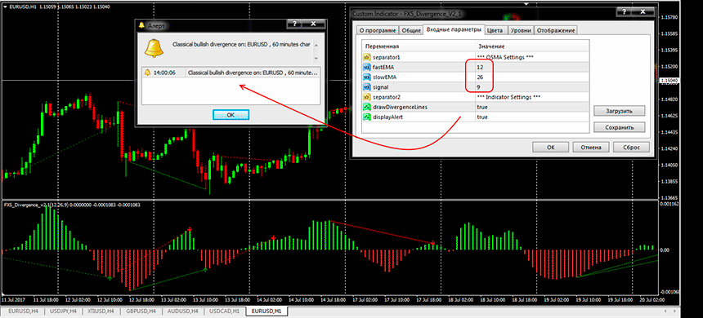
Task: Click the Переменная column header
Action: 419,46
